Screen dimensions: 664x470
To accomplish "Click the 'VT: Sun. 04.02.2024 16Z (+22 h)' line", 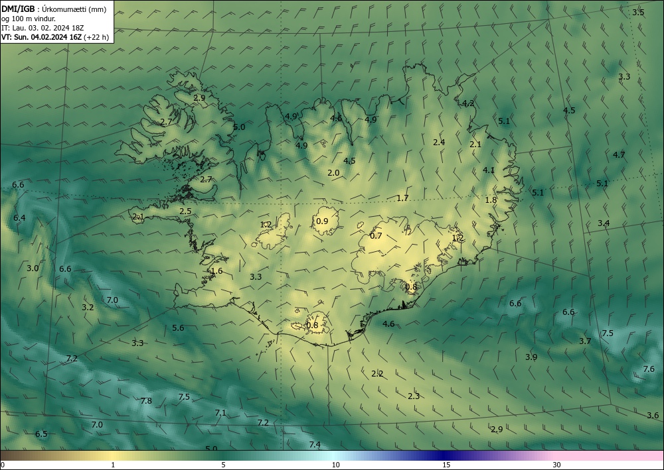I will (55, 37).
